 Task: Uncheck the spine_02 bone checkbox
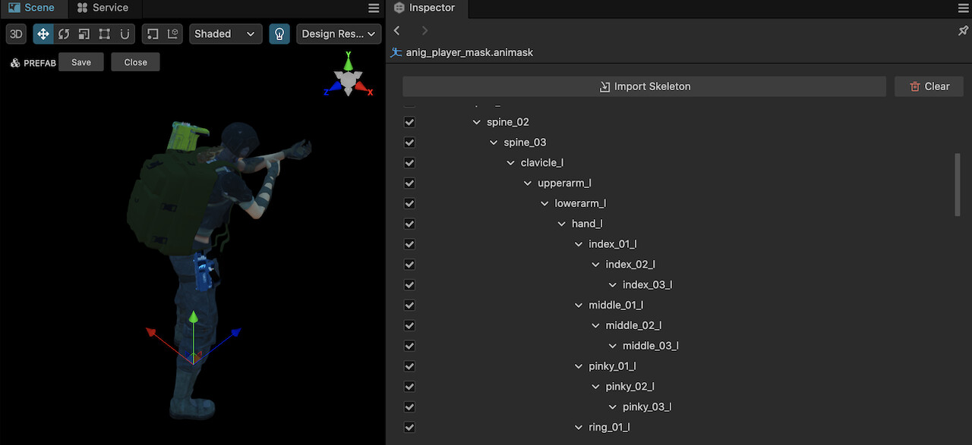410,122
